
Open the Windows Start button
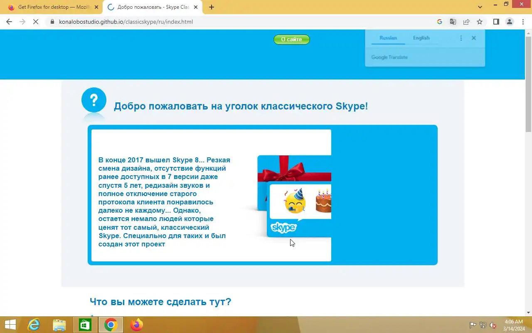(x=10, y=325)
